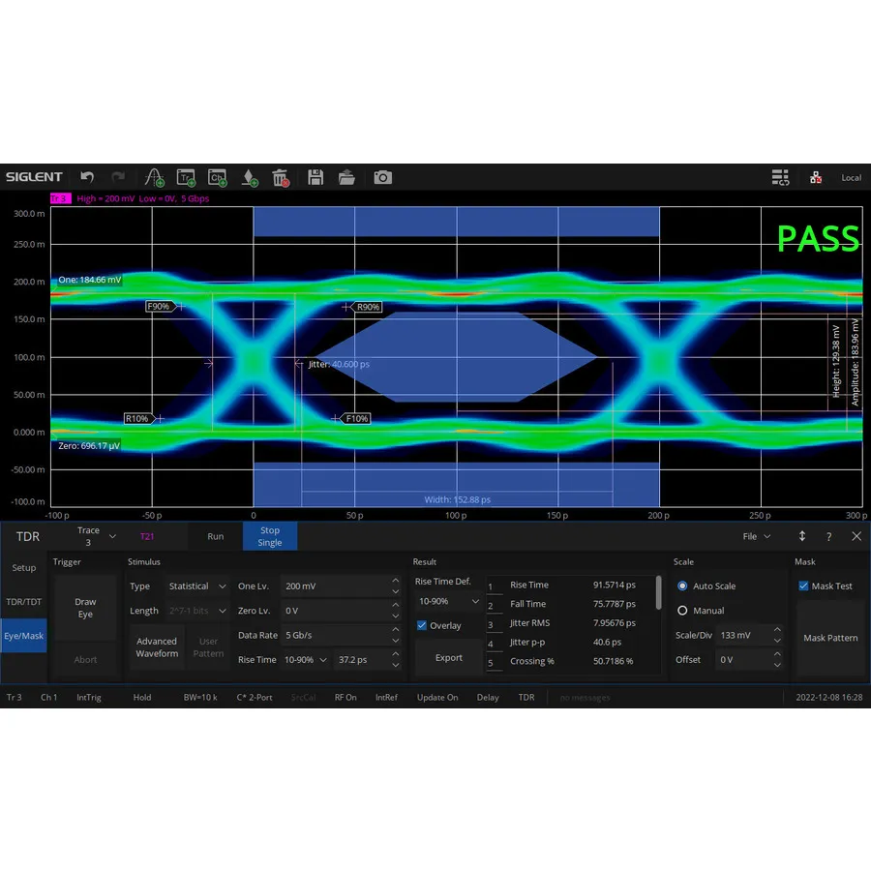Open a saved file with the folder icon
871x871 pixels.
coord(346,177)
